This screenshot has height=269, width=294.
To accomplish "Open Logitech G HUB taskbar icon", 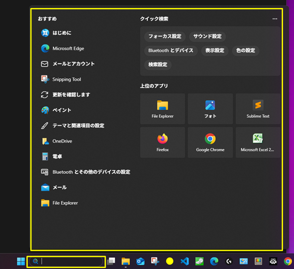I will 229,261.
